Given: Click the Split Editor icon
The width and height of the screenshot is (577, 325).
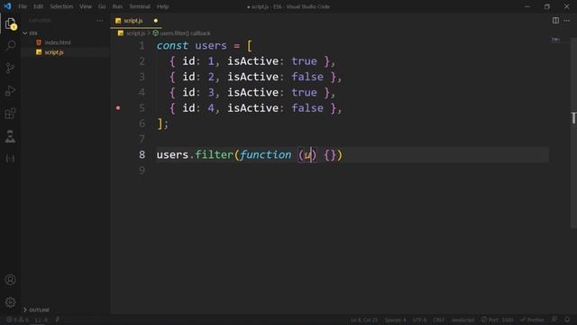Looking at the screenshot, I should tap(555, 21).
